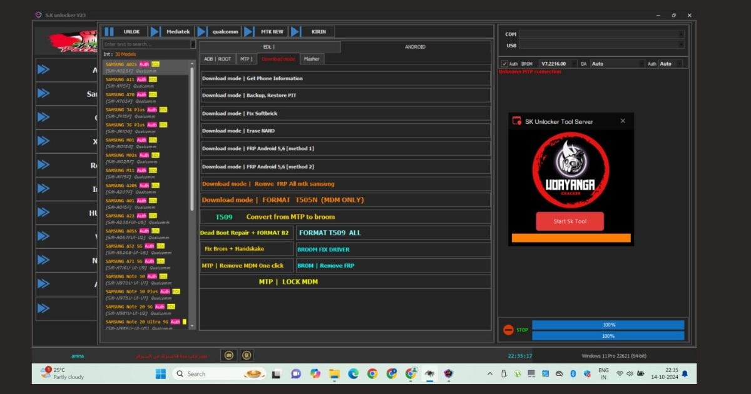Click the play arrow before KIRIN

[295, 31]
